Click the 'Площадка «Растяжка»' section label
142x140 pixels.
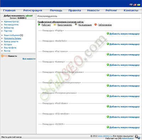55,51
